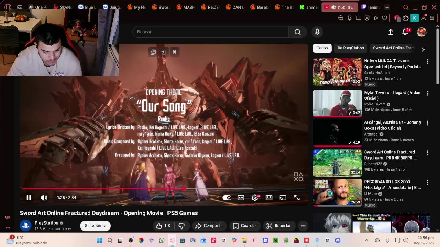Open WhatsApp from the taskbar
The width and height of the screenshot is (440, 247).
162,240
